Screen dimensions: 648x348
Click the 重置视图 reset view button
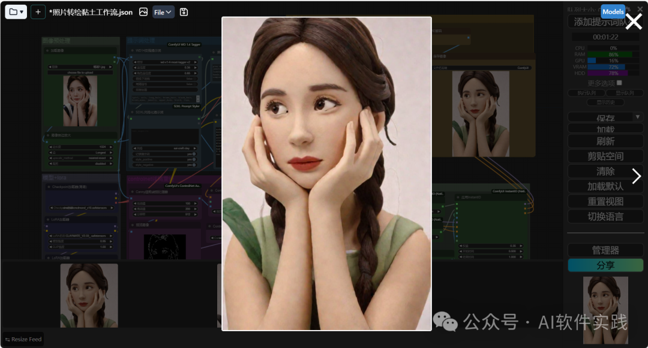[605, 202]
